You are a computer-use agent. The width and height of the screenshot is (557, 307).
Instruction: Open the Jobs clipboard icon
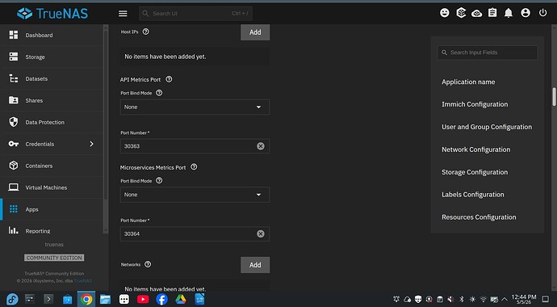tap(492, 13)
